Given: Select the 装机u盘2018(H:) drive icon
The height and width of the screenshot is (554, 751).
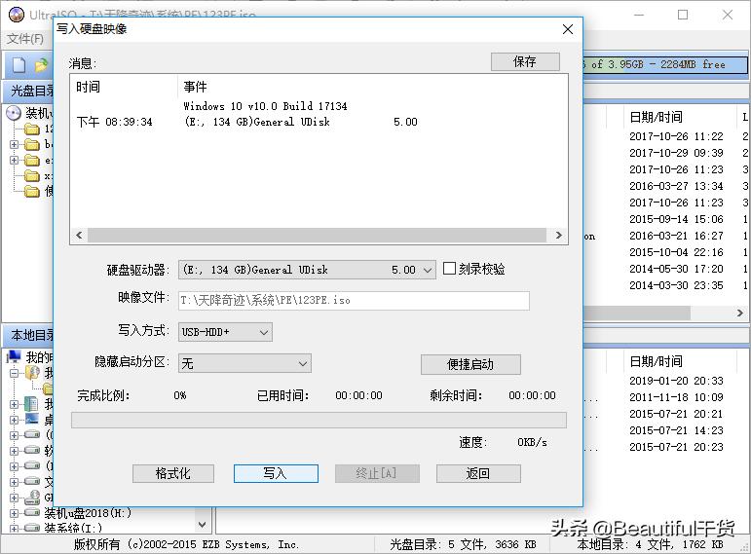Looking at the screenshot, I should [32, 513].
